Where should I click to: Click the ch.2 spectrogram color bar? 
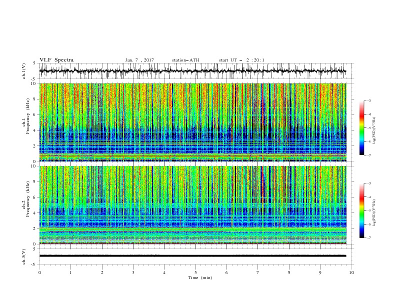point(361,210)
